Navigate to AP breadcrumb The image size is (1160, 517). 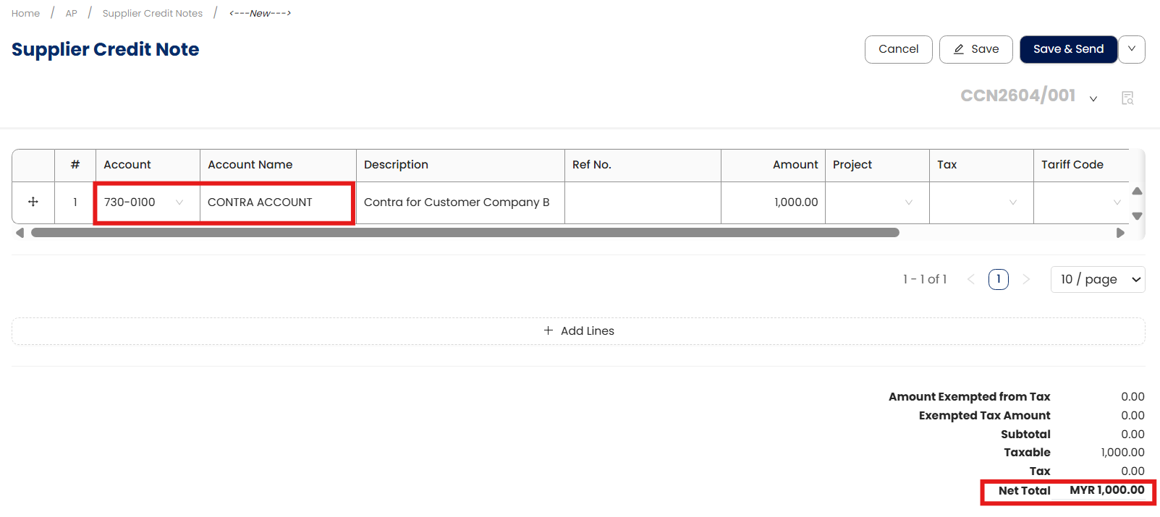click(x=72, y=13)
